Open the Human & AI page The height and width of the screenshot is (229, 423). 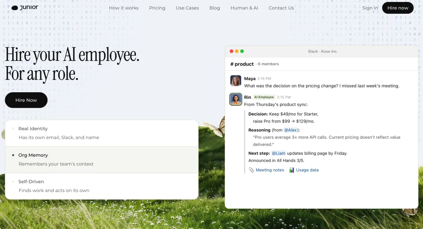click(x=244, y=8)
